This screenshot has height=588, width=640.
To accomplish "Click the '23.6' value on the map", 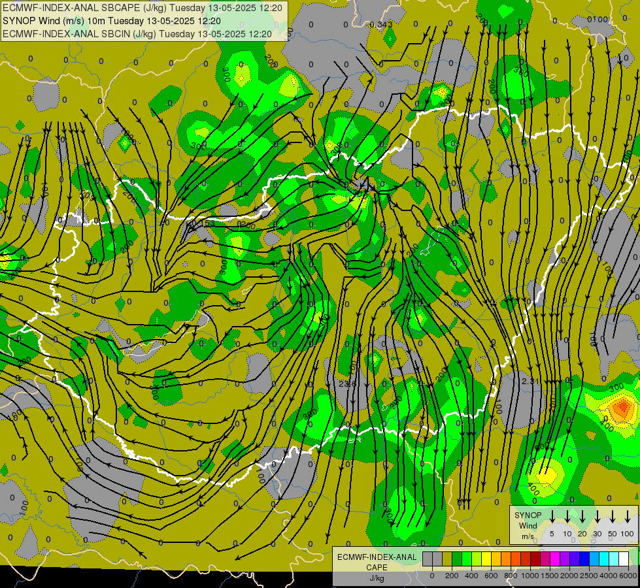I will tap(348, 384).
